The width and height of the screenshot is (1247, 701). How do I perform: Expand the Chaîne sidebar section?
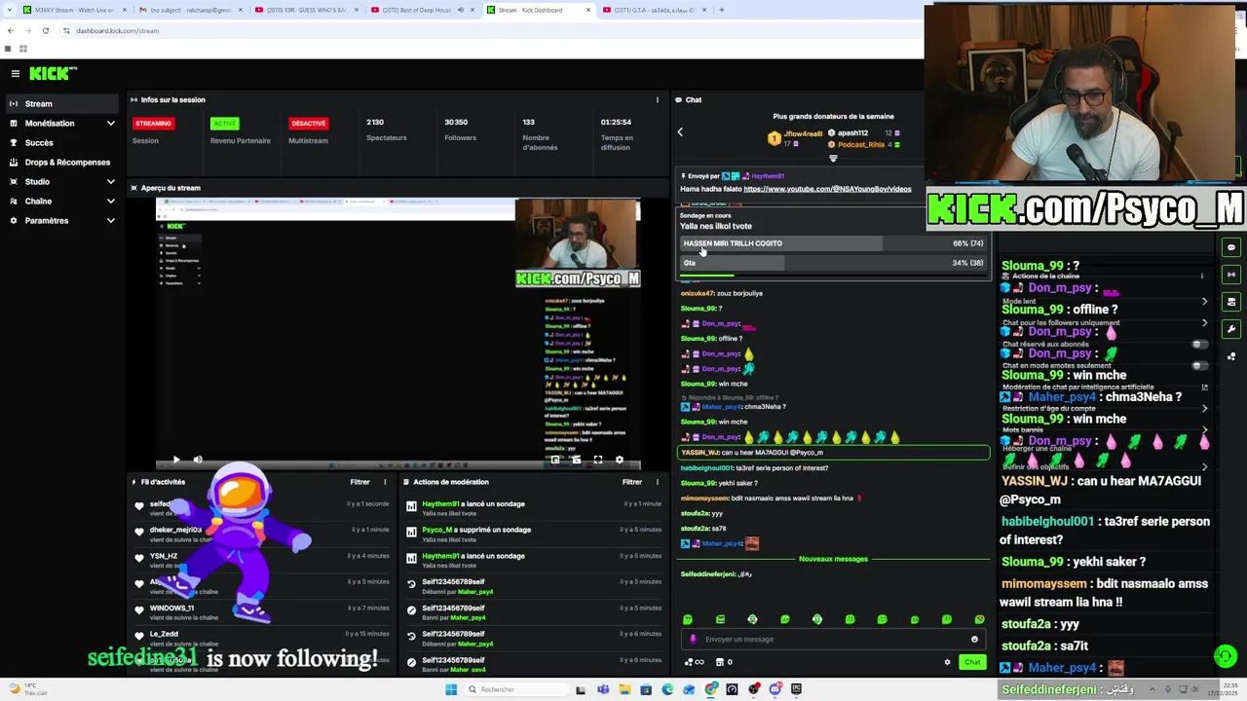tap(62, 202)
